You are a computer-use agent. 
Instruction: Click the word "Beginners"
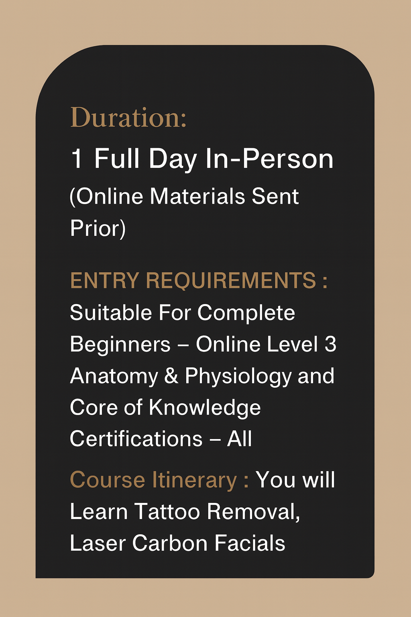point(120,344)
